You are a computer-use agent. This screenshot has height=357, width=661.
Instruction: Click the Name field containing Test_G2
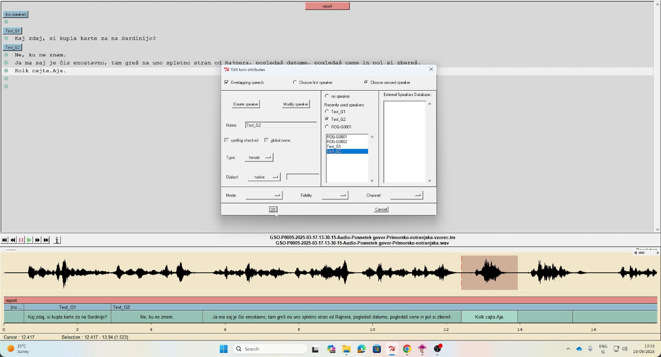281,125
